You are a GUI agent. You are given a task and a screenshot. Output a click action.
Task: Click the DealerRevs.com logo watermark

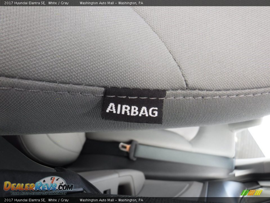[38, 186]
